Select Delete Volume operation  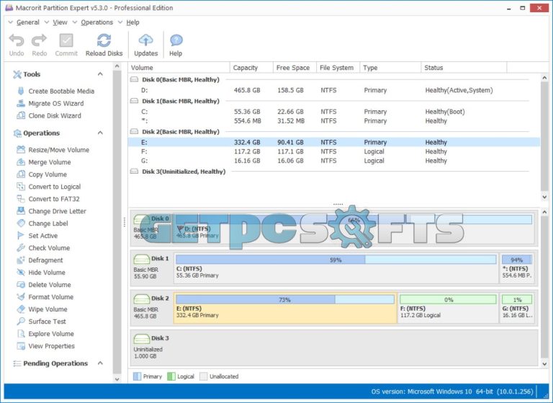click(x=44, y=285)
